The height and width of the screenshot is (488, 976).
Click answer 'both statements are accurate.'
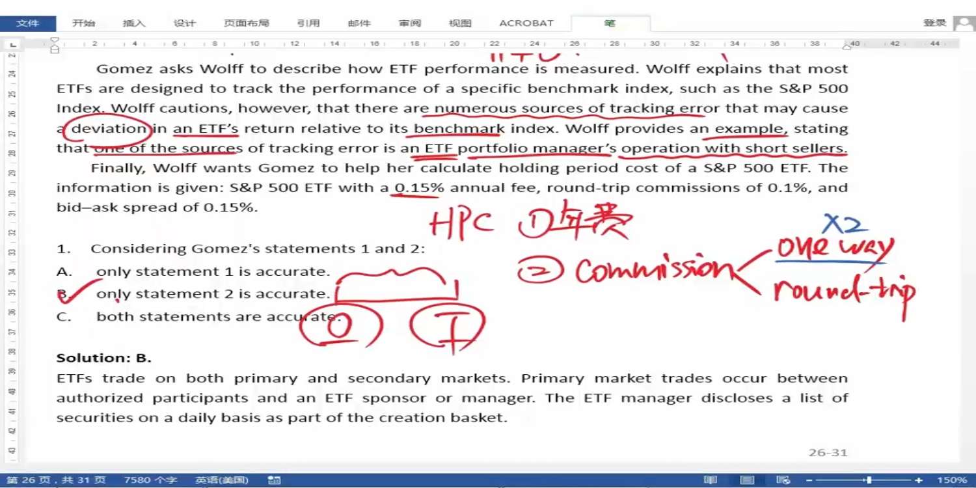(x=219, y=317)
